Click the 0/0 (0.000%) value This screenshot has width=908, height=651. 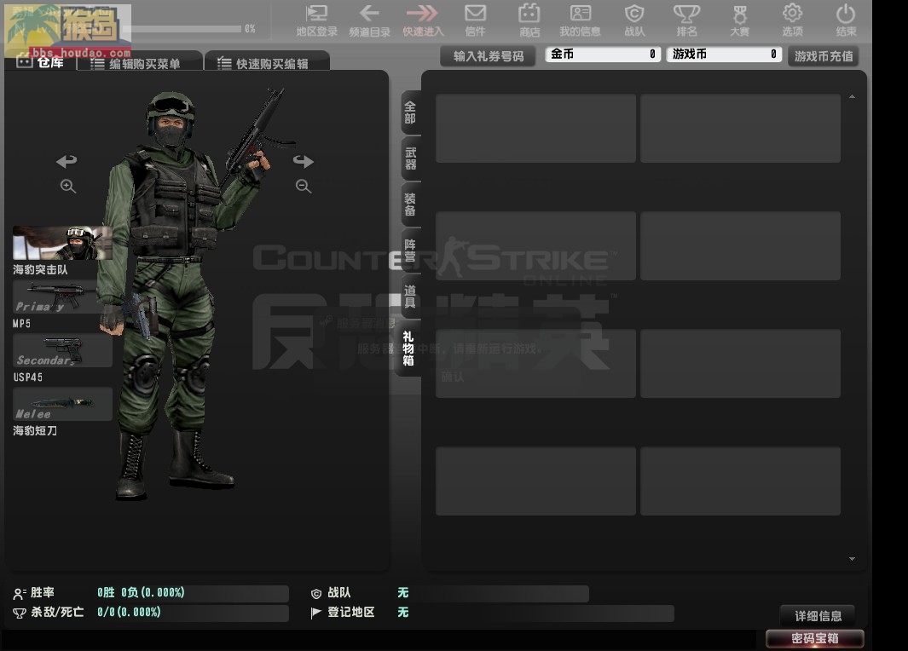pos(129,612)
